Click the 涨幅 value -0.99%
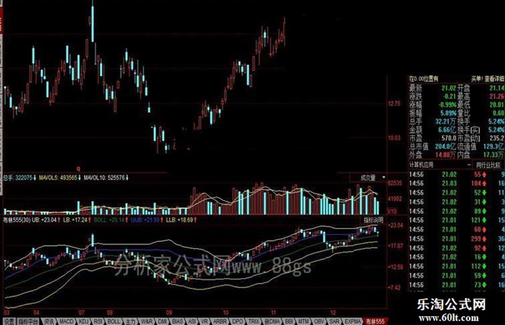The height and width of the screenshot is (325, 505). point(448,105)
